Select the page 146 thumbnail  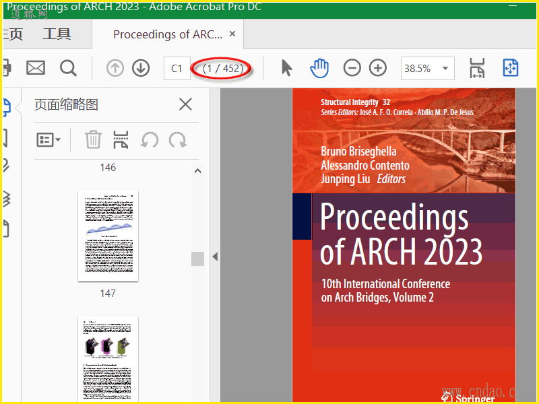pyautogui.click(x=108, y=167)
